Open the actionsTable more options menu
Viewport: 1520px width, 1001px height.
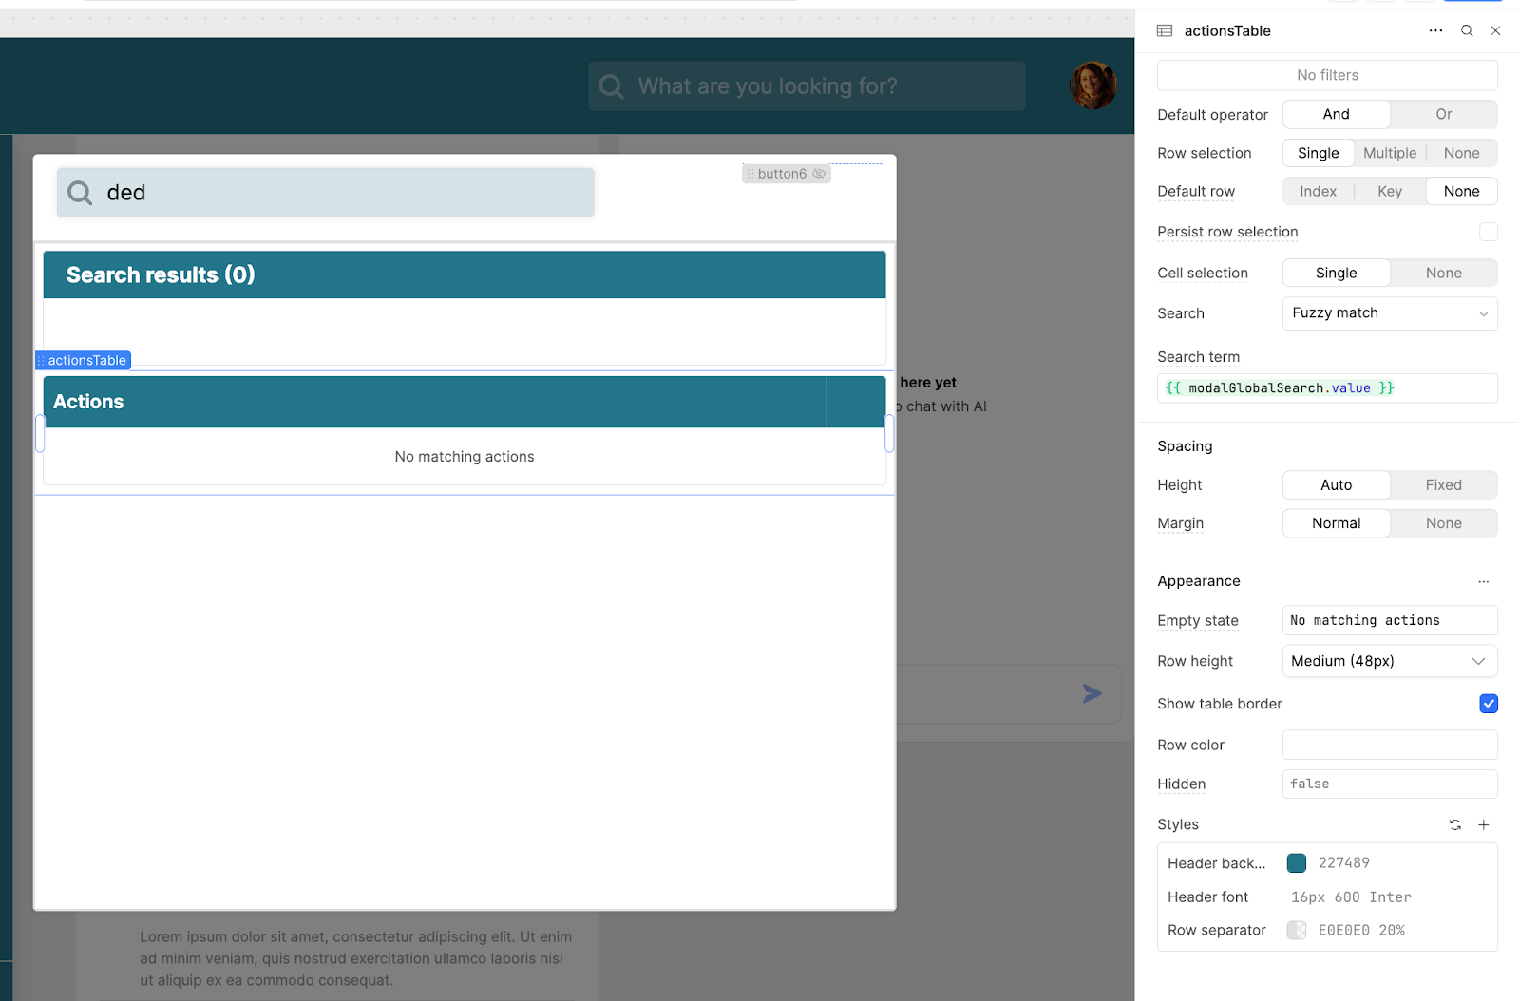(x=1435, y=30)
